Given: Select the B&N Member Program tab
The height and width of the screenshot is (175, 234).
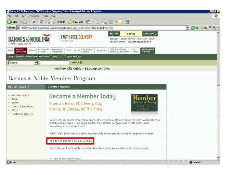Looking at the screenshot, I should pyautogui.click(x=148, y=51).
